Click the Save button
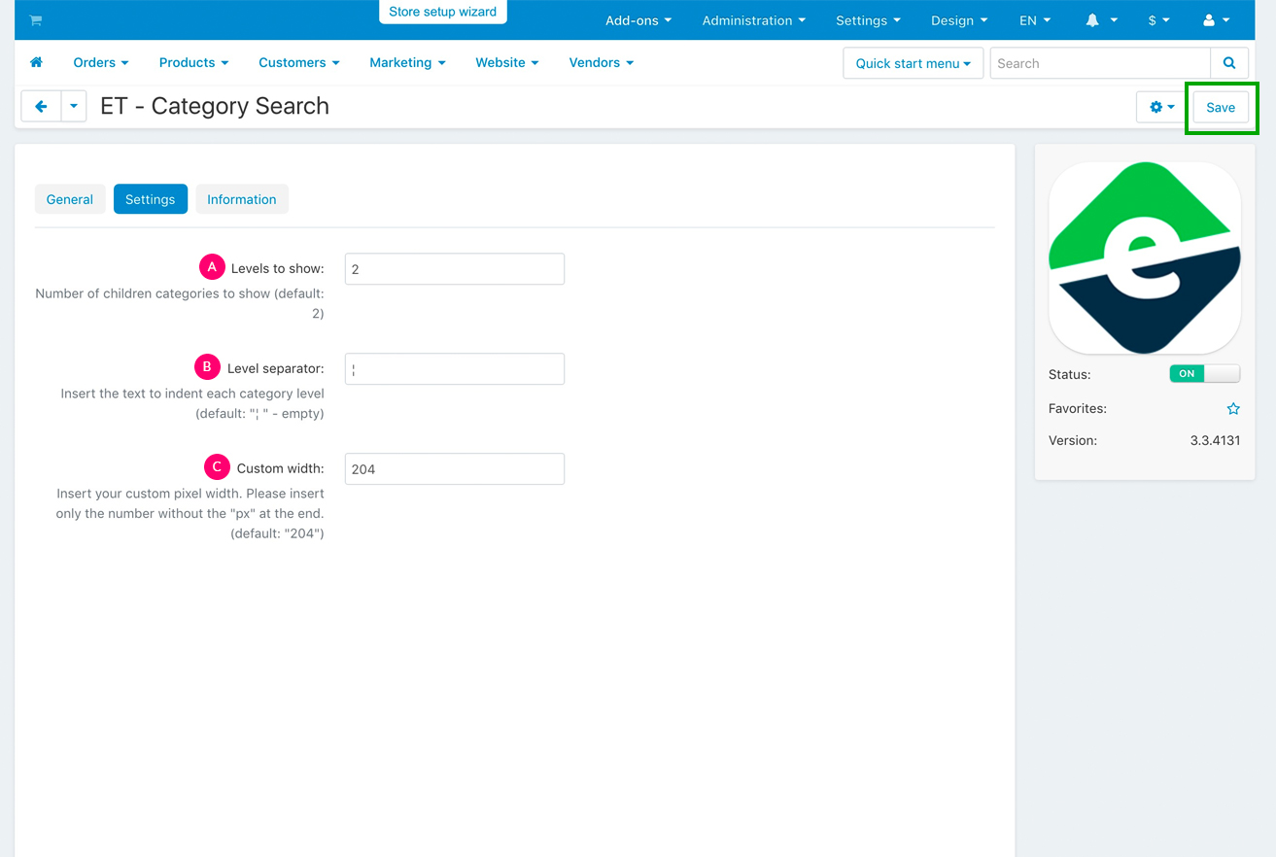The width and height of the screenshot is (1276, 857). 1221,107
